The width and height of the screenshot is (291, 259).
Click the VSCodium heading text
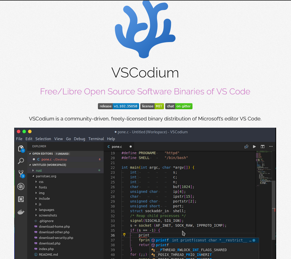[x=145, y=73]
